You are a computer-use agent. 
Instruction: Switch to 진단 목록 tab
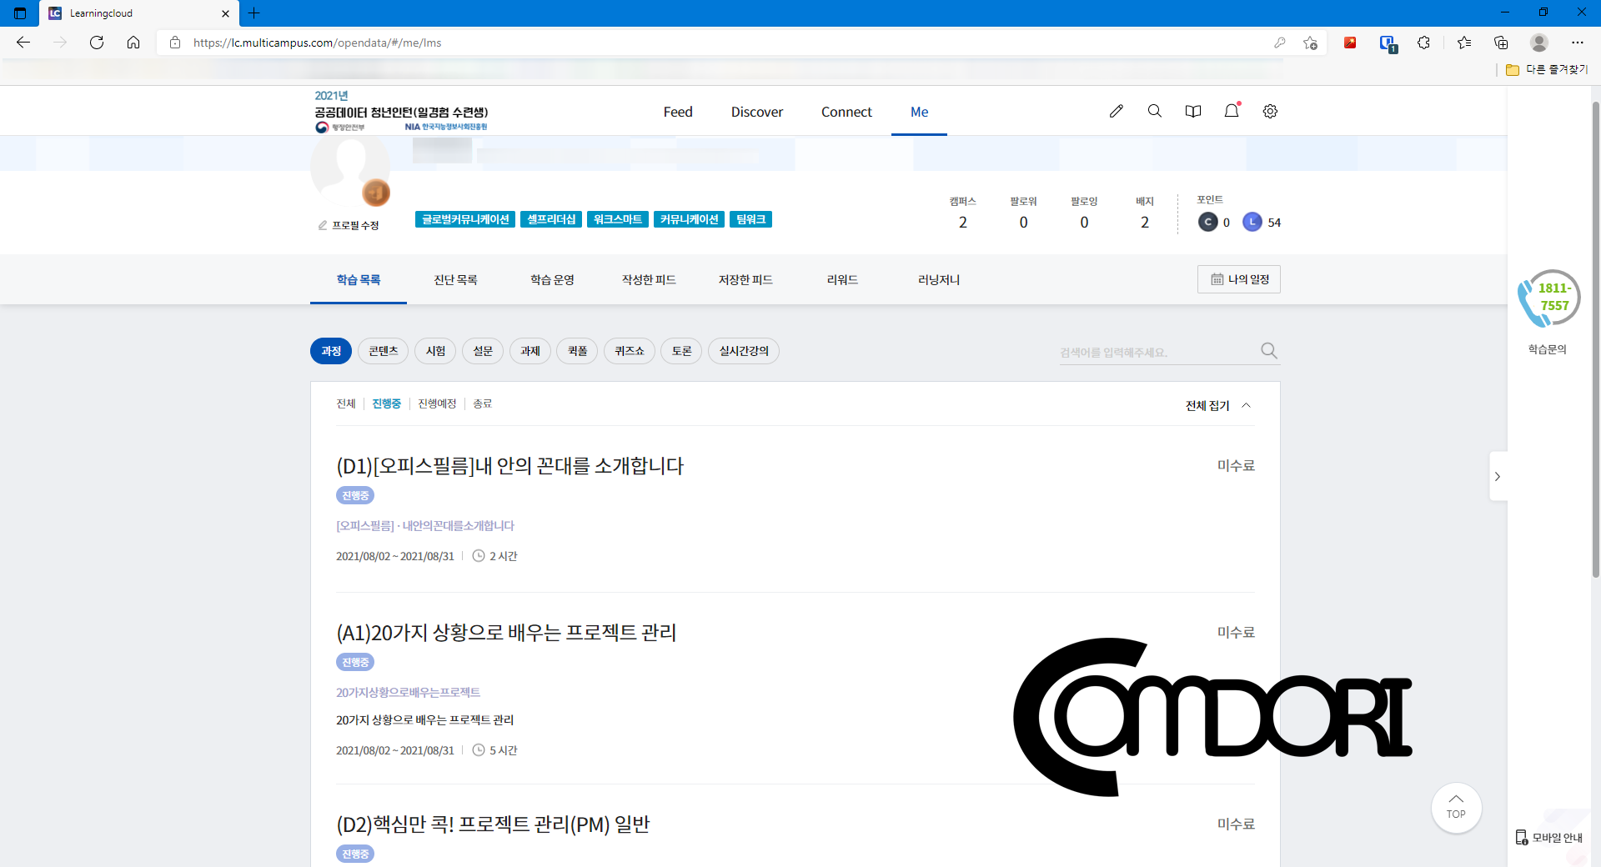[455, 280]
